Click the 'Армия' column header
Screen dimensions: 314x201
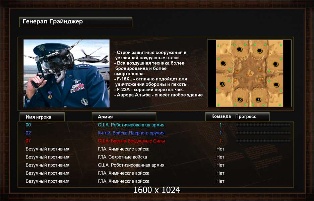click(124, 117)
